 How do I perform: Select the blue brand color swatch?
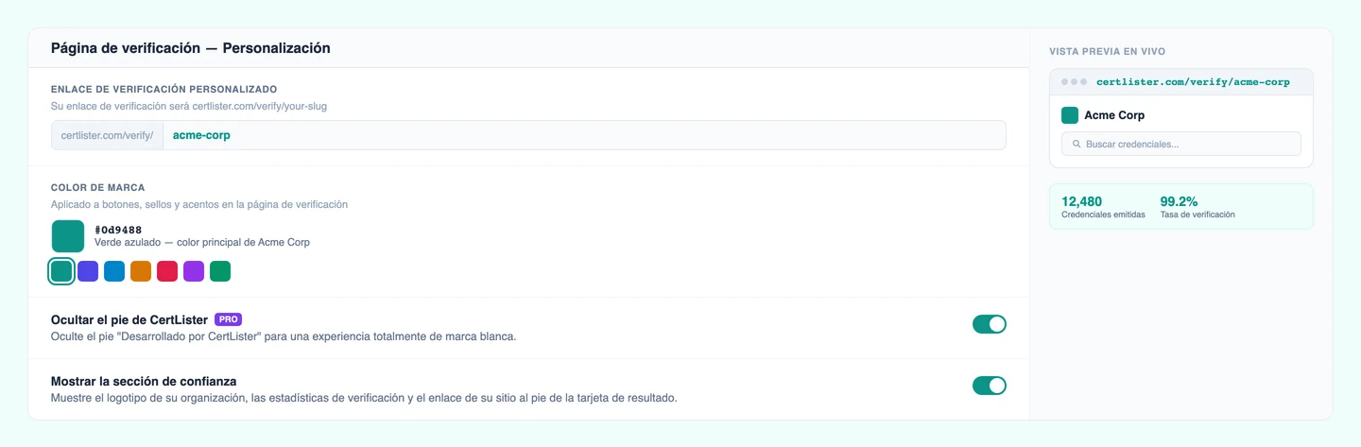[x=114, y=271]
